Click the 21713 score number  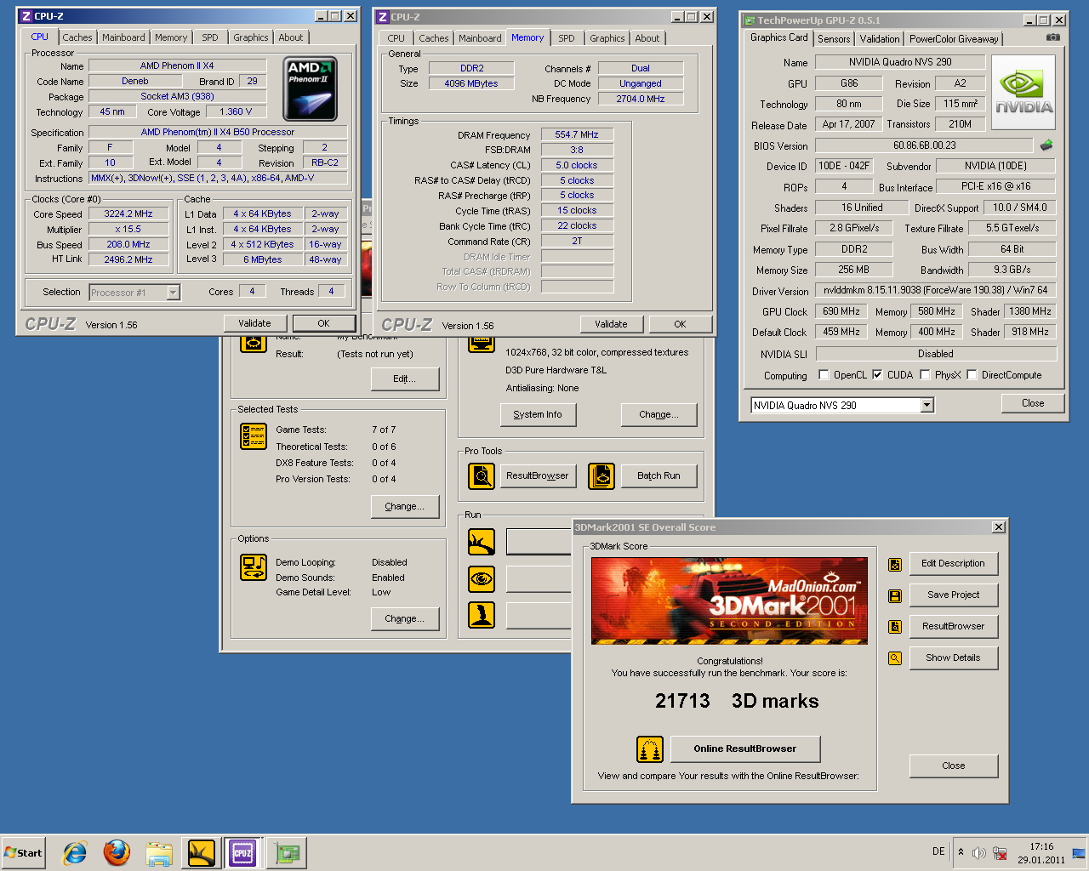(x=682, y=701)
